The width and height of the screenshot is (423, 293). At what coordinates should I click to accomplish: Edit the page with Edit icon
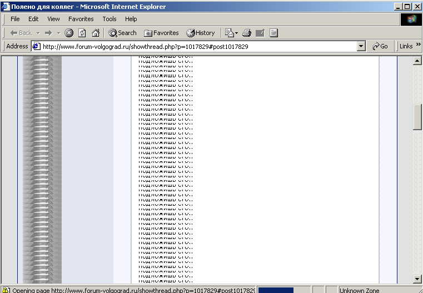point(260,33)
